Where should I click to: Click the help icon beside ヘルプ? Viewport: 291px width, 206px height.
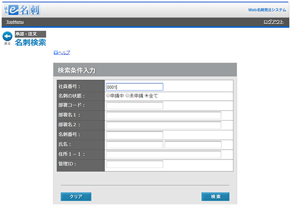coord(56,53)
